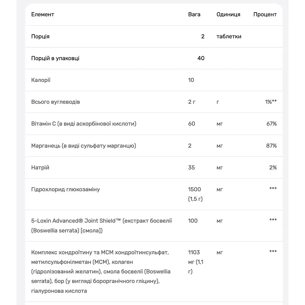Select the Комплекс хондроїтину та МСМ description
Viewport: 305px width, 305px height.
101,272
